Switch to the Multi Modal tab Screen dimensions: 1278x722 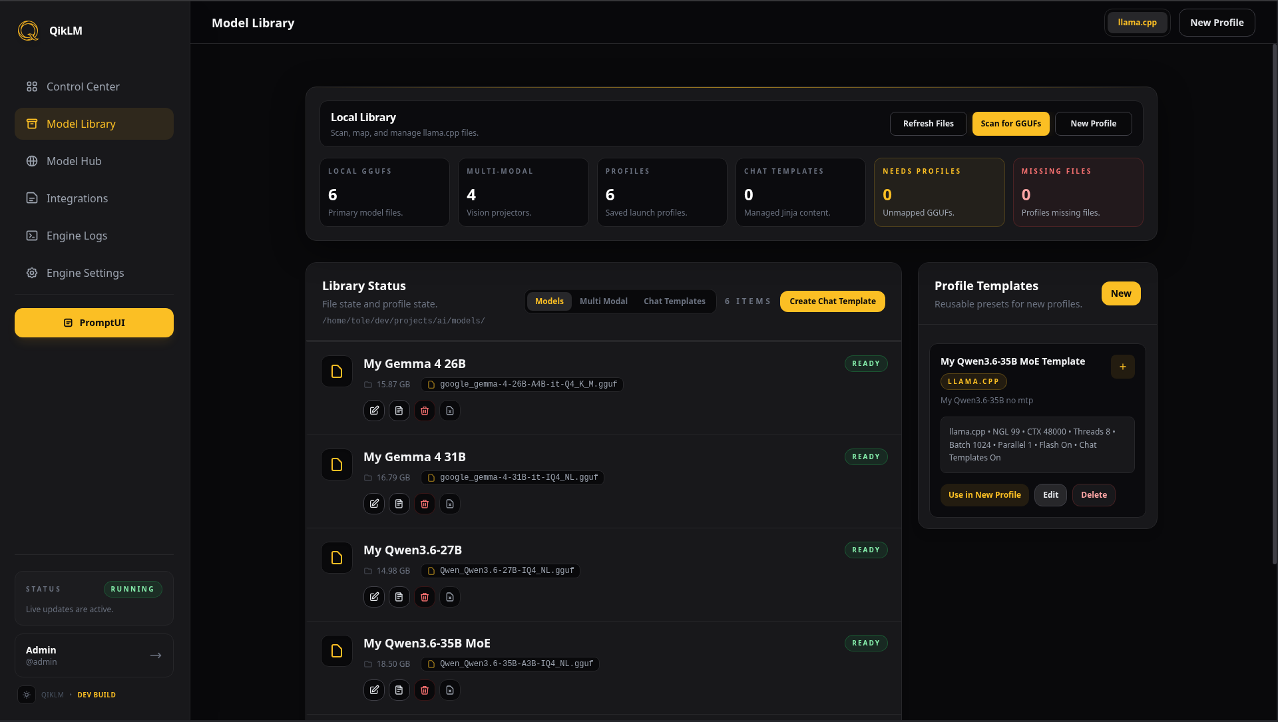tap(604, 301)
